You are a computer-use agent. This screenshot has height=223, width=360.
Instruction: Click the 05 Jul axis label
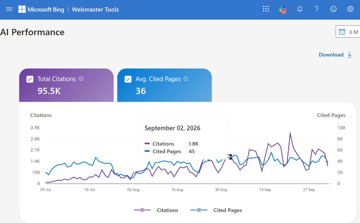45,189
